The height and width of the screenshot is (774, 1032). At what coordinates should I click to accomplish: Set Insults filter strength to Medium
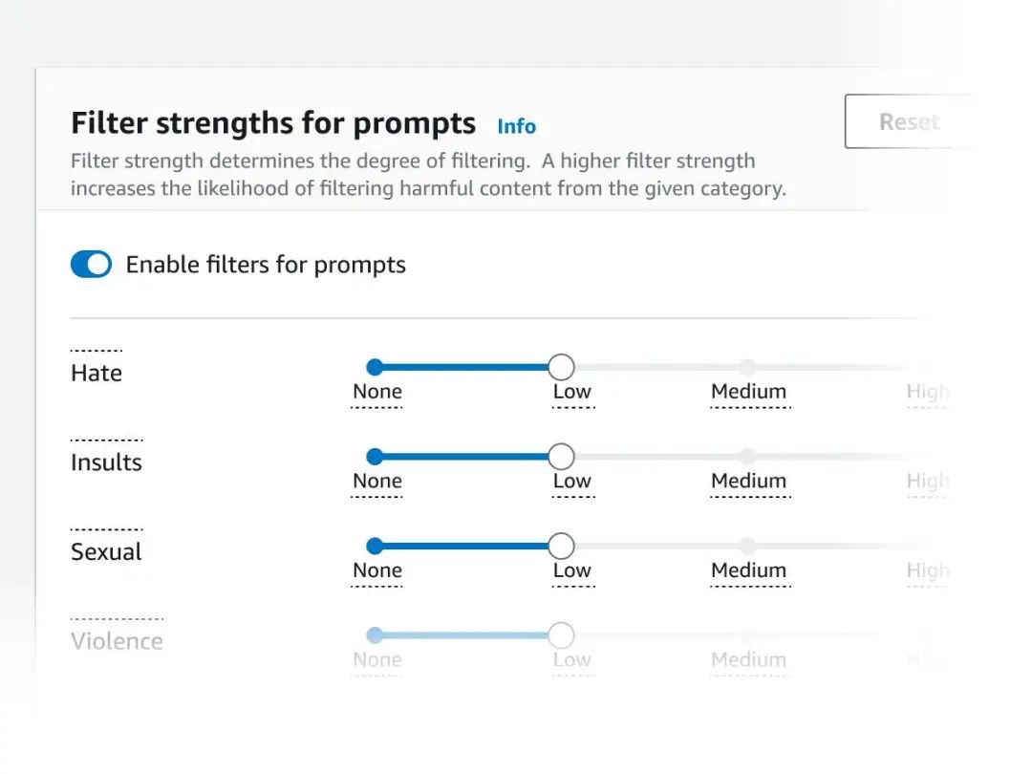click(x=747, y=457)
